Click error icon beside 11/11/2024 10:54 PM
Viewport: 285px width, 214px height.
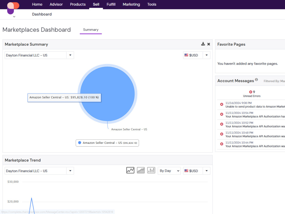(221, 114)
